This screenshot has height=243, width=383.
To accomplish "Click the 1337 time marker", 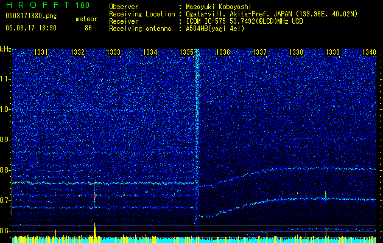I will point(259,52).
